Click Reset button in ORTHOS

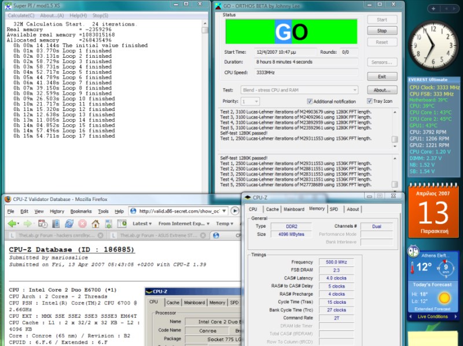click(x=382, y=42)
